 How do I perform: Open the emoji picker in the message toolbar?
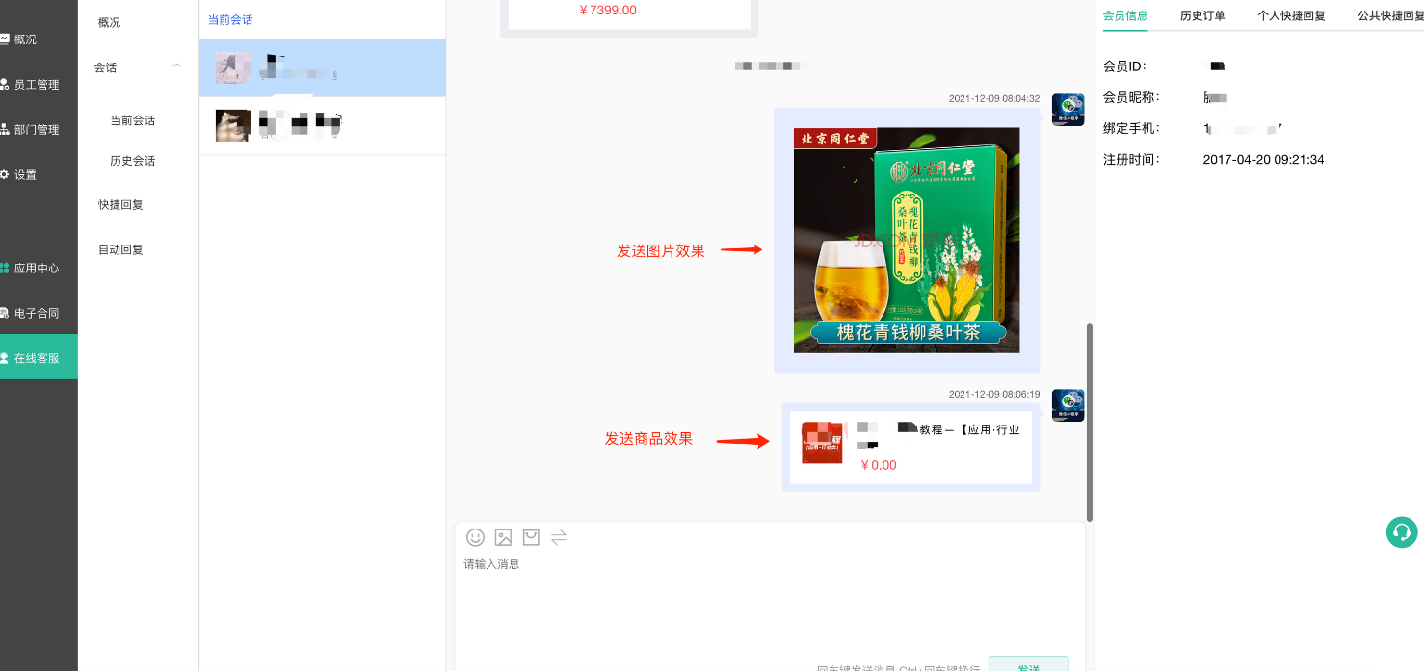(475, 537)
